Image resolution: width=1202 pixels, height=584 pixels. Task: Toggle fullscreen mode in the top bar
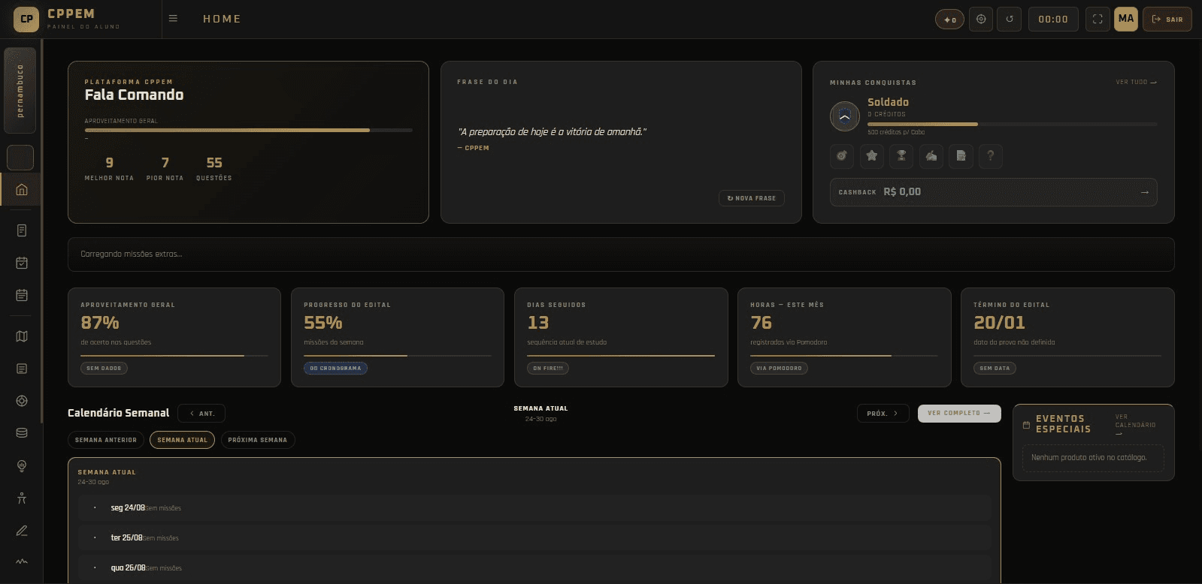pos(1098,20)
